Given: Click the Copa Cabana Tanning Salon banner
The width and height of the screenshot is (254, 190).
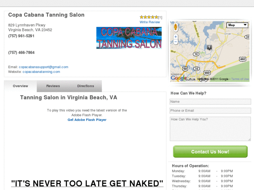Looking at the screenshot, I should pos(129,38).
